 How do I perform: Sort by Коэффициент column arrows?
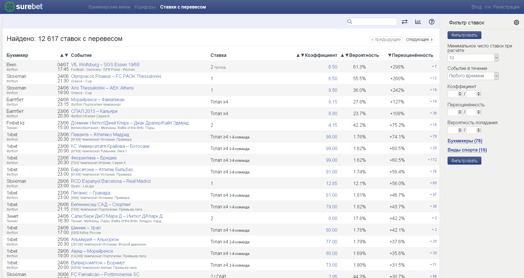click(300, 55)
